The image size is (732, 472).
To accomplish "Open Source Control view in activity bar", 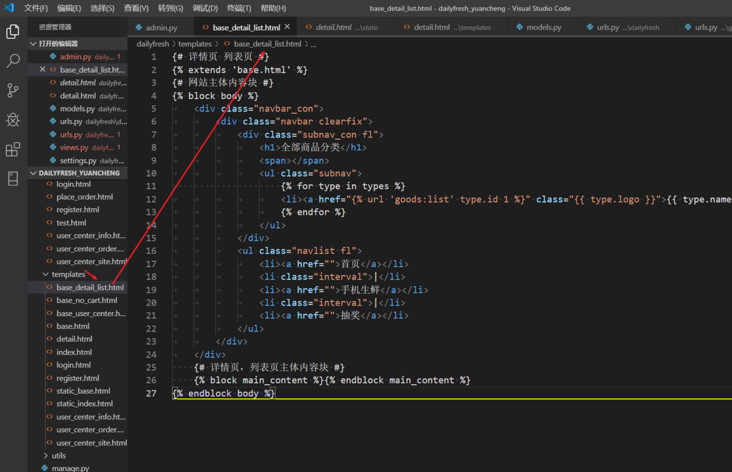I will 13,90.
